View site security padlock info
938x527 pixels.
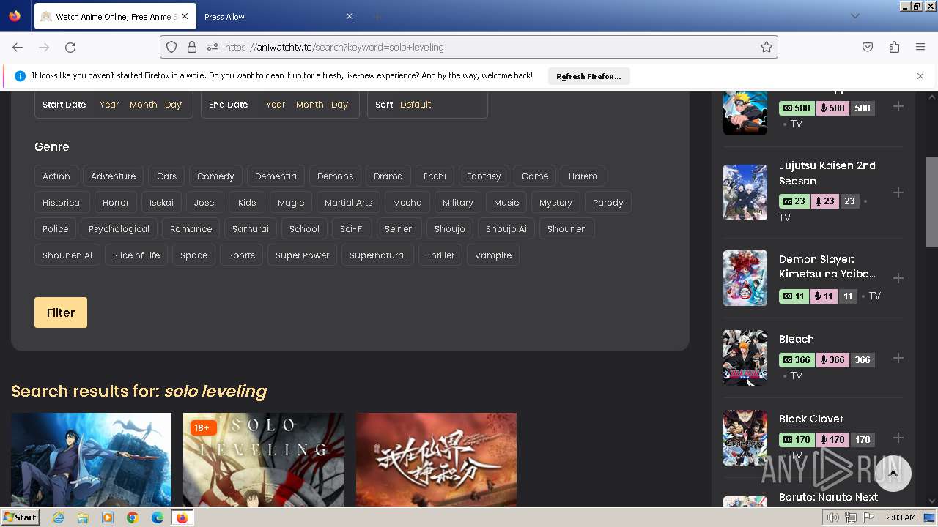click(x=192, y=47)
